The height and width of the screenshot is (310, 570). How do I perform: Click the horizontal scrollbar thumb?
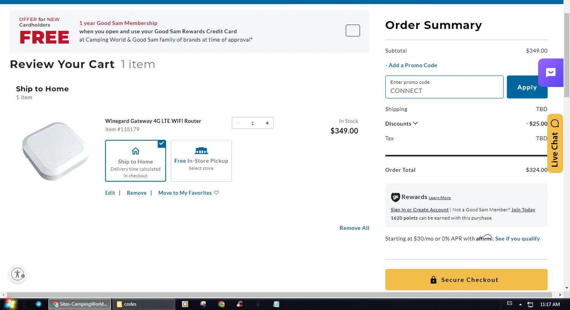point(279,294)
